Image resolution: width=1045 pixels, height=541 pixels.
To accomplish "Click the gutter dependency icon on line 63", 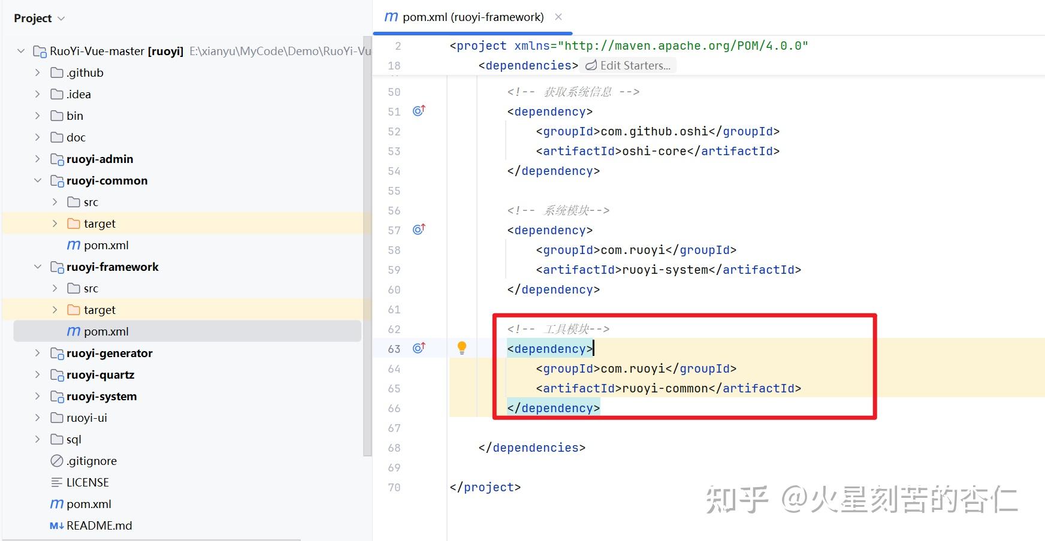I will tap(419, 348).
